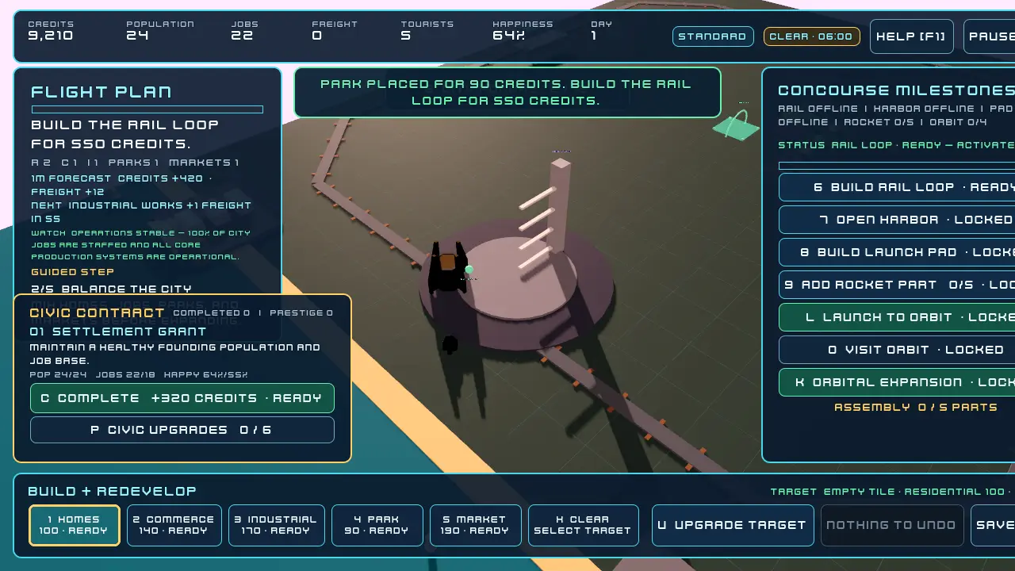Open Civic Upgrades 0 / 6
Screen dimensions: 1015x571
[x=182, y=430]
